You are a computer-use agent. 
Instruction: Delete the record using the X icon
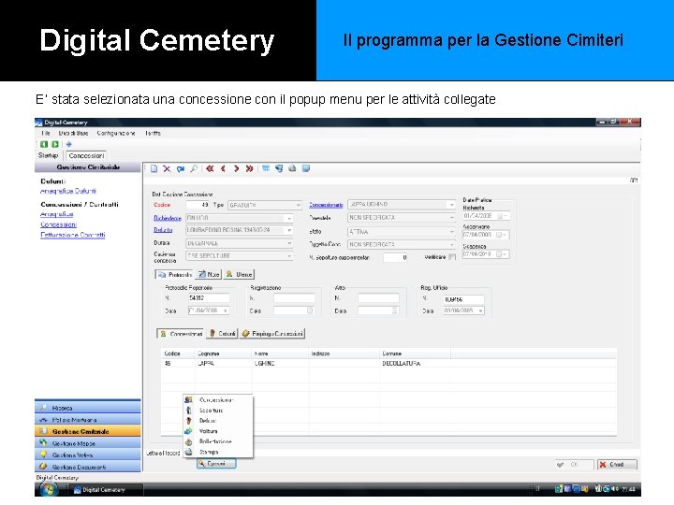click(167, 168)
